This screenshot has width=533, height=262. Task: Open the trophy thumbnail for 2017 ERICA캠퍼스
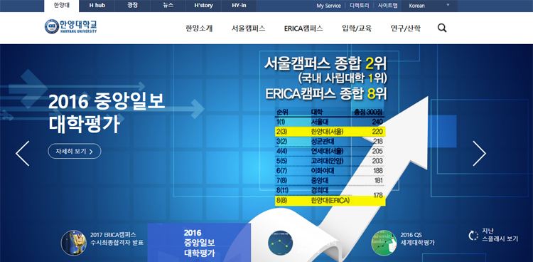[x=73, y=243]
